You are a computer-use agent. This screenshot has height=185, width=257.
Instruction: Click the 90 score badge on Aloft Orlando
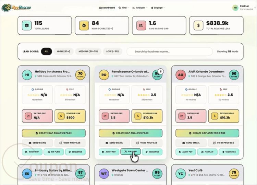[234, 75]
